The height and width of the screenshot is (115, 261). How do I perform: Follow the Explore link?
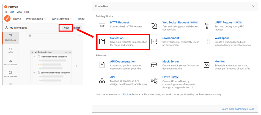(x=127, y=94)
